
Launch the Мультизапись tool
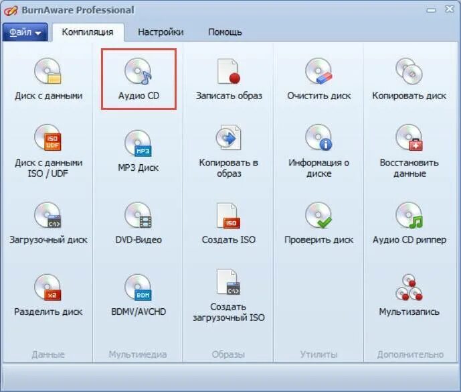409,295
